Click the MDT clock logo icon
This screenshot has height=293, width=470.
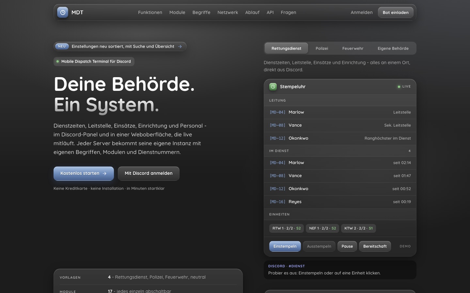(63, 12)
